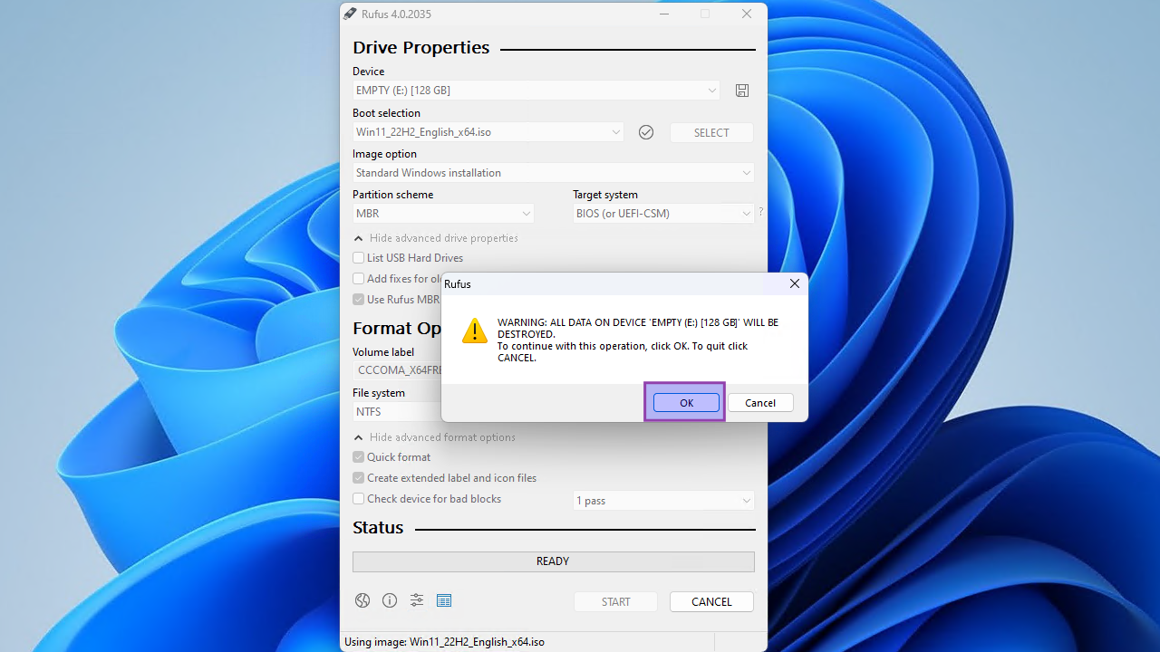This screenshot has width=1160, height=652.
Task: Toggle List USB Hard Drives checkbox
Action: point(408,258)
